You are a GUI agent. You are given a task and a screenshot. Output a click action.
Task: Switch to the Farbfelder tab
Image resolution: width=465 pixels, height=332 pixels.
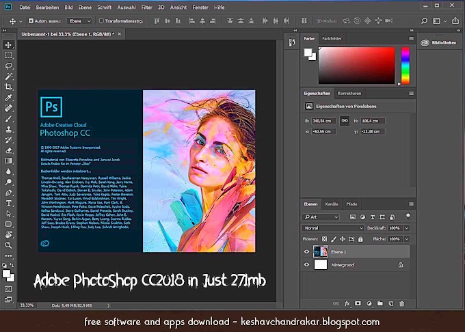point(332,38)
